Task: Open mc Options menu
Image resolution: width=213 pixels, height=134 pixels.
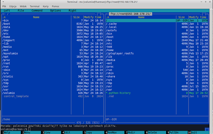Action: point(56,11)
